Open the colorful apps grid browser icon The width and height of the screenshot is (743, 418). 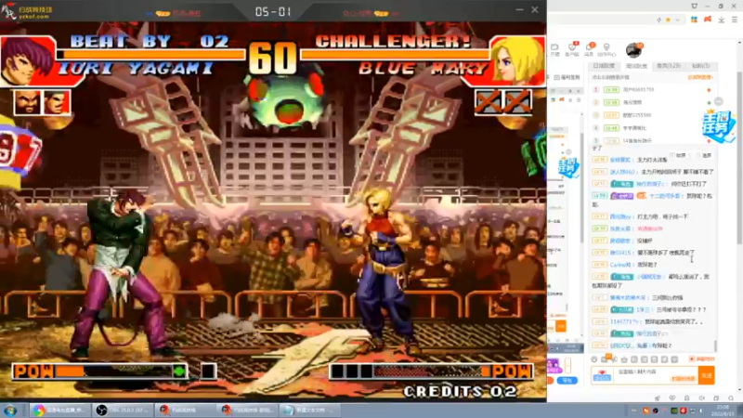694,20
